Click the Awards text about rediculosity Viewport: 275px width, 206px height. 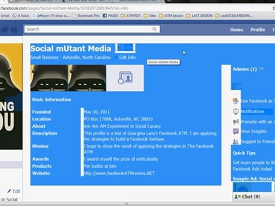(121, 159)
